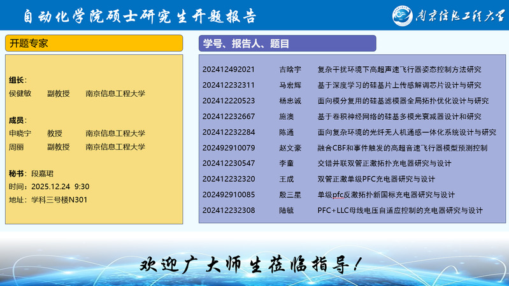The height and width of the screenshot is (286, 509).
Task: Click member name 申晓宁
Action: (x=20, y=134)
